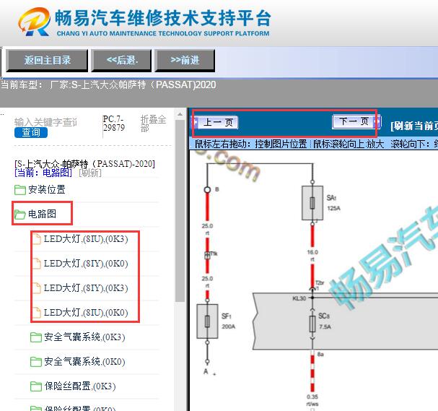Click folder icon of 安全气囊系统,(0K3)
This screenshot has height=411, width=438.
point(36,337)
